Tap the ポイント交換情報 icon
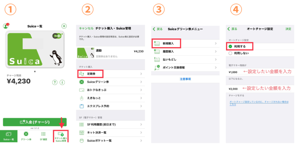295x166 pixels. coord(157,67)
